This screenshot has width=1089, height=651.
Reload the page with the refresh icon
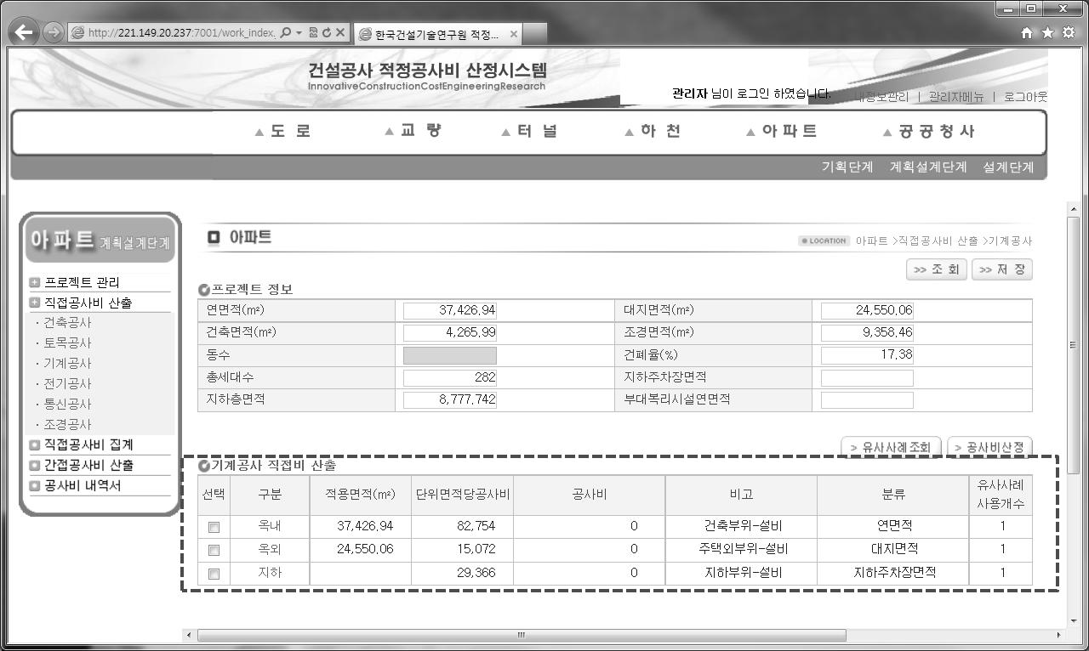coord(327,32)
